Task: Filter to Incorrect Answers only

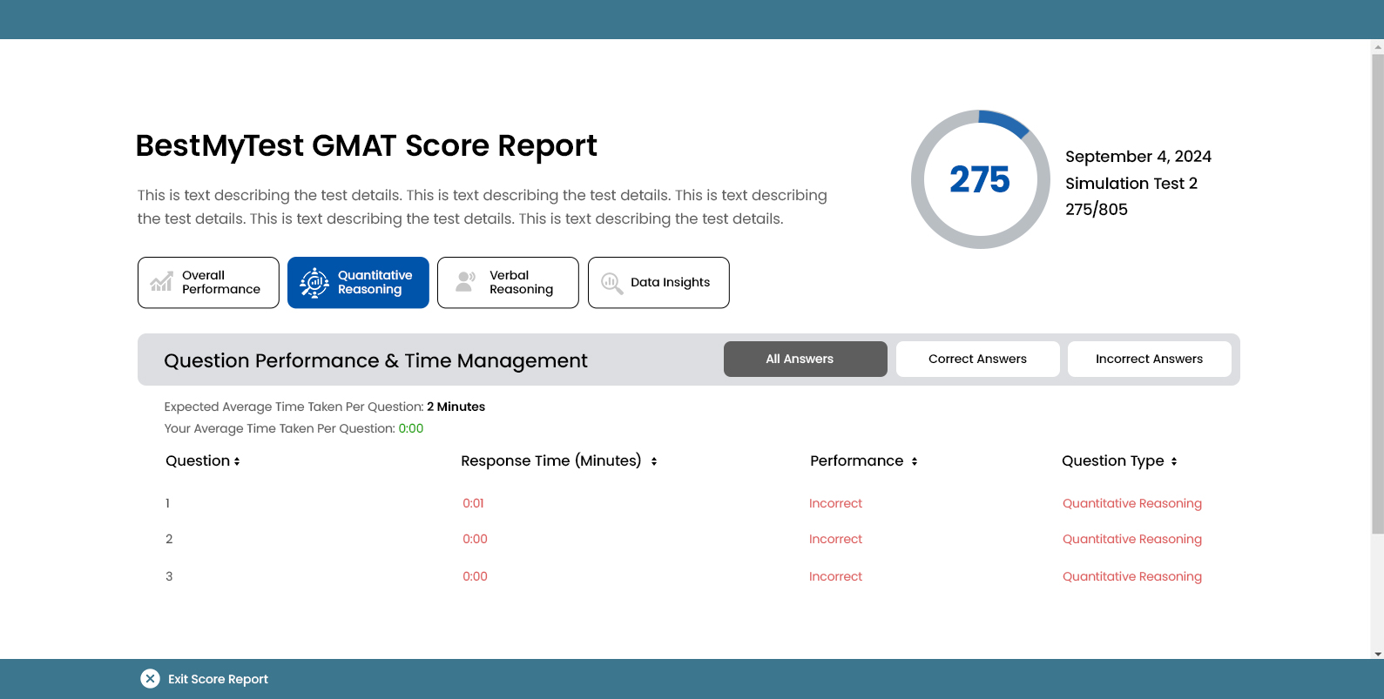Action: tap(1150, 359)
